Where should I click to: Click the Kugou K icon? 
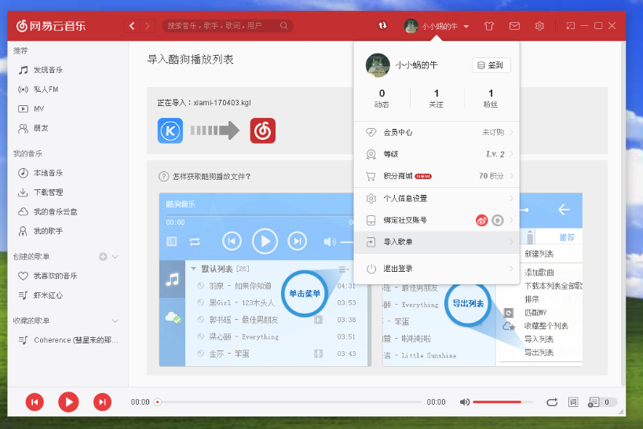coord(170,130)
